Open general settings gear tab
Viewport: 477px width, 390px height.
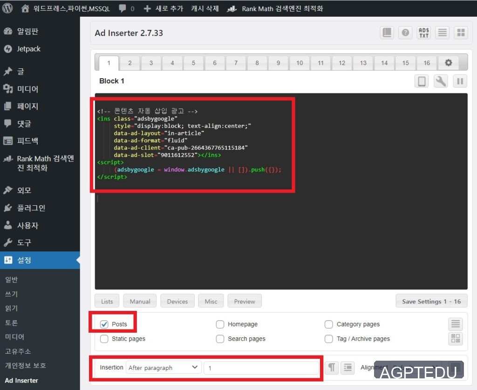[x=449, y=63]
